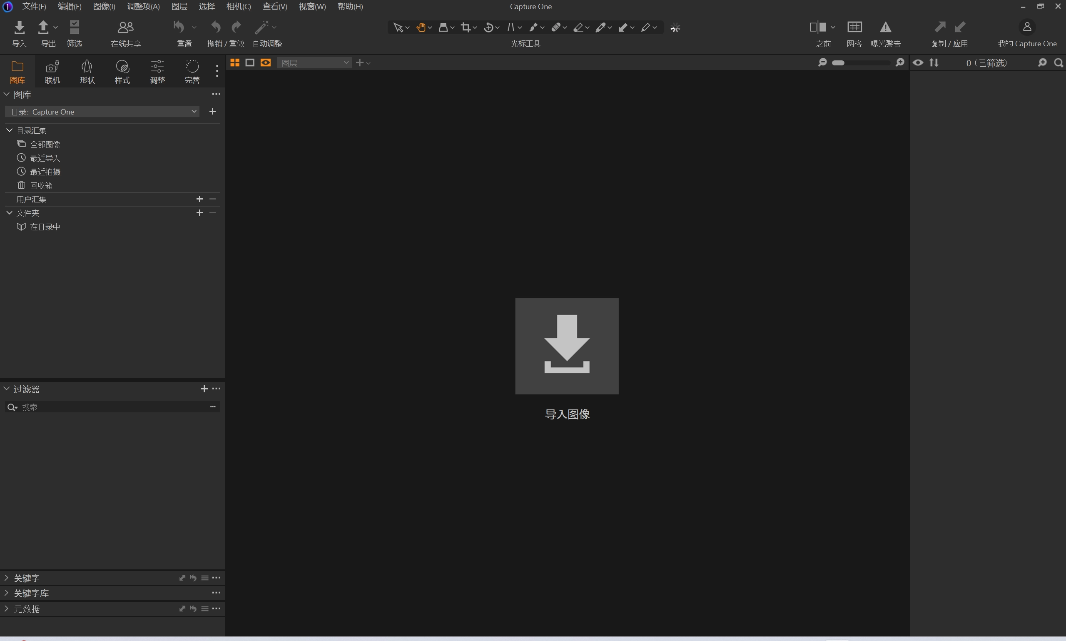Open the Adjustments (调整项) menu
Viewport: 1066px width, 641px height.
click(x=143, y=7)
